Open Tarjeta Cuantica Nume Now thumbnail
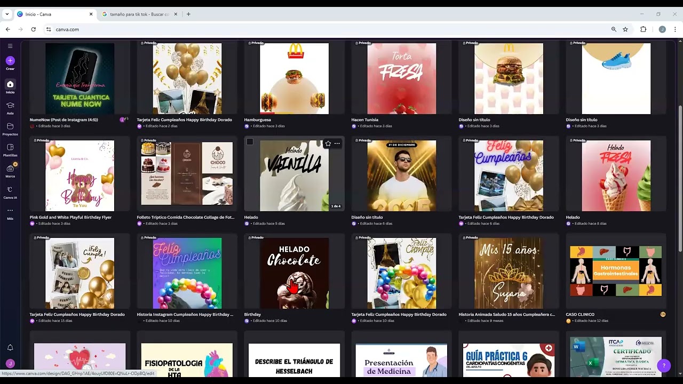This screenshot has height=384, width=683. tap(80, 78)
